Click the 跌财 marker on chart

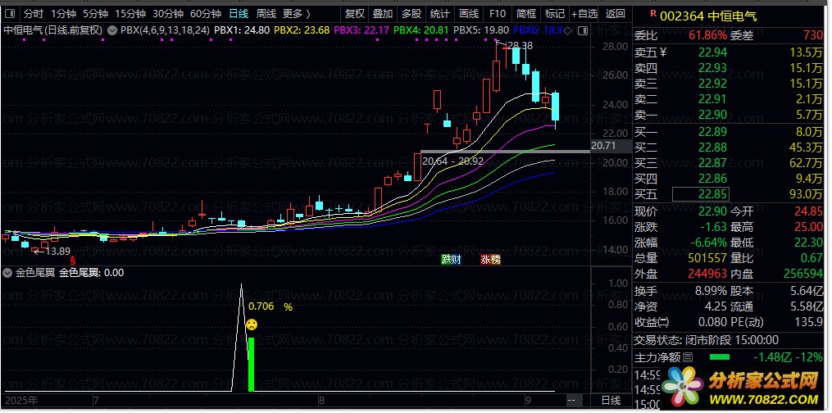452,260
